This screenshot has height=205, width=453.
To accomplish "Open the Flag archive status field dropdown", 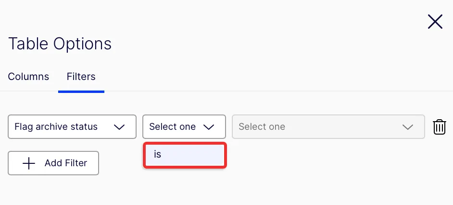I will (x=72, y=126).
